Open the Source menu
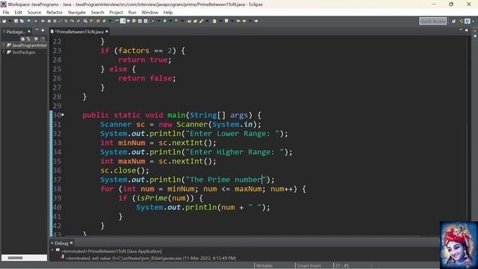Screen dimensions: 478x269 34,13
